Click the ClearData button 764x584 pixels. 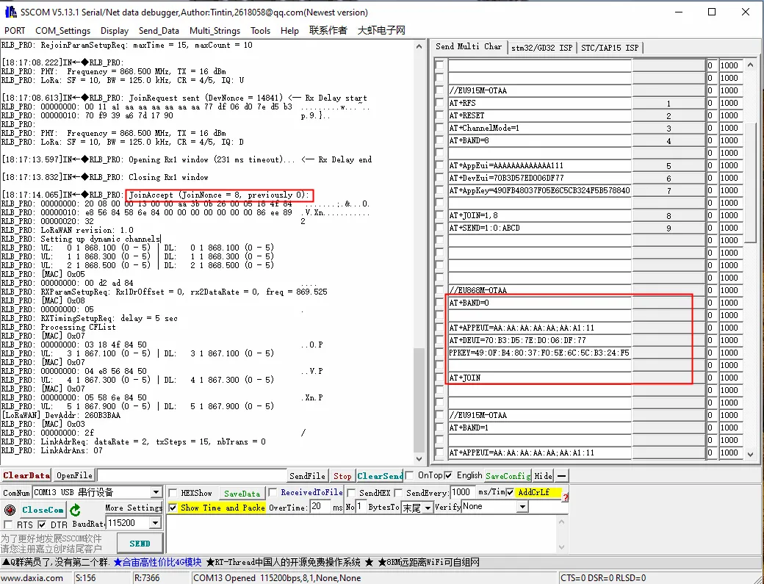coord(26,475)
